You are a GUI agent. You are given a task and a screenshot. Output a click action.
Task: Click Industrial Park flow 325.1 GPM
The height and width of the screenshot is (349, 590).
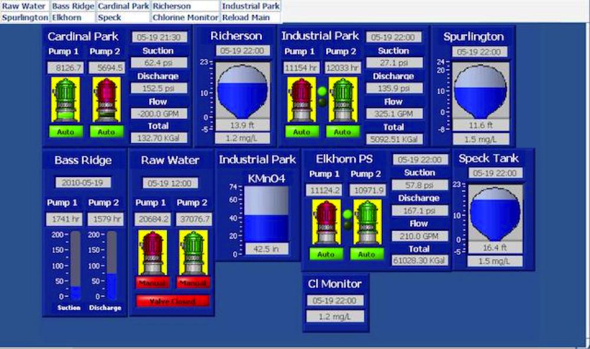394,113
